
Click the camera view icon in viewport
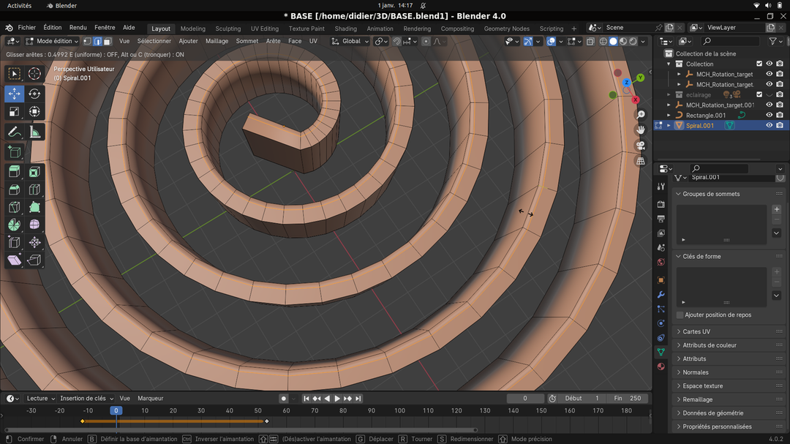[x=641, y=146]
